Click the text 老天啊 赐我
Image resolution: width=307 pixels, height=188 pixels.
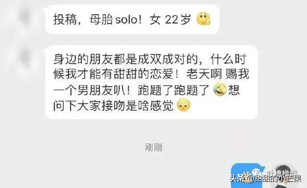tap(218, 74)
